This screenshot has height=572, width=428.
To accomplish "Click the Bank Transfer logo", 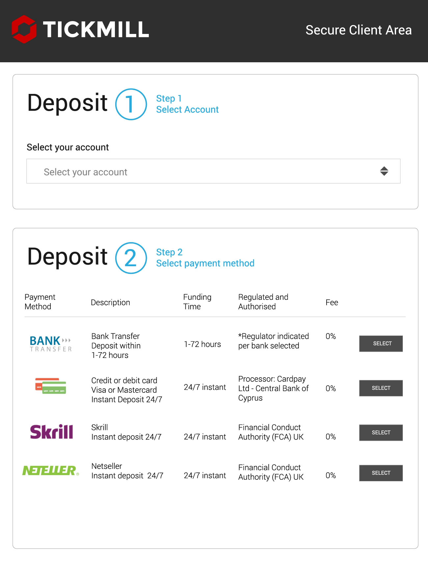I will coord(51,344).
